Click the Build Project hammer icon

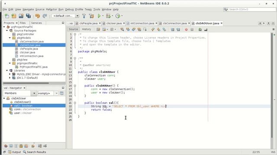[84, 16]
